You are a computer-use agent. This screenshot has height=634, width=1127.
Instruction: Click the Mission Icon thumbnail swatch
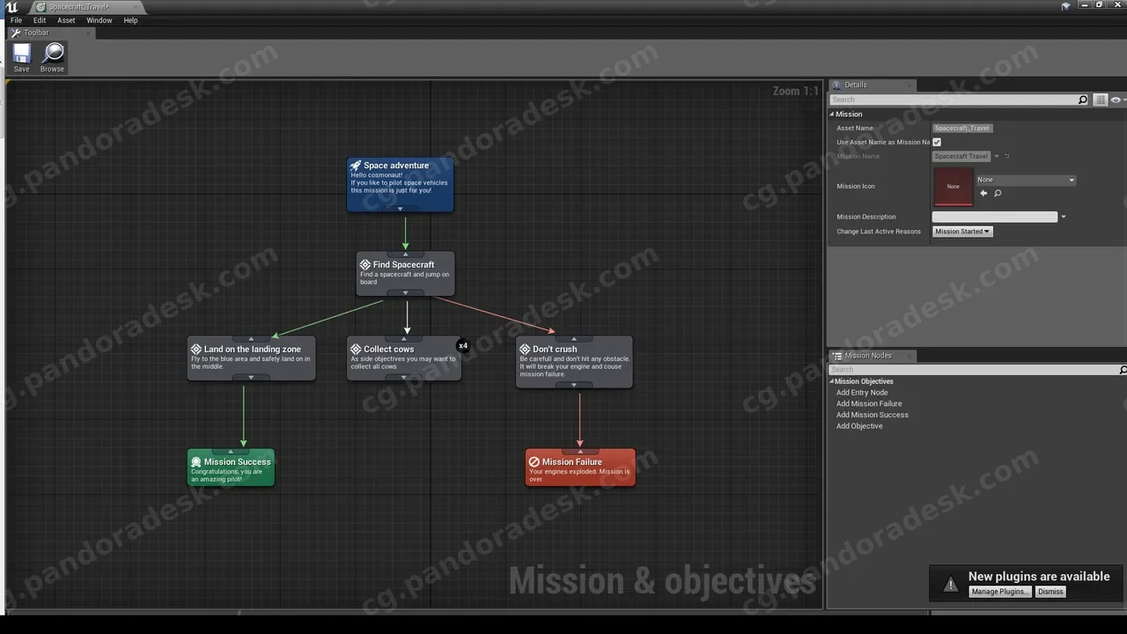click(954, 186)
